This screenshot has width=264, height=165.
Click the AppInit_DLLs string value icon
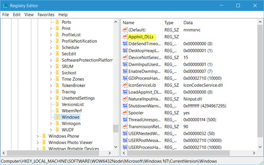point(125,37)
